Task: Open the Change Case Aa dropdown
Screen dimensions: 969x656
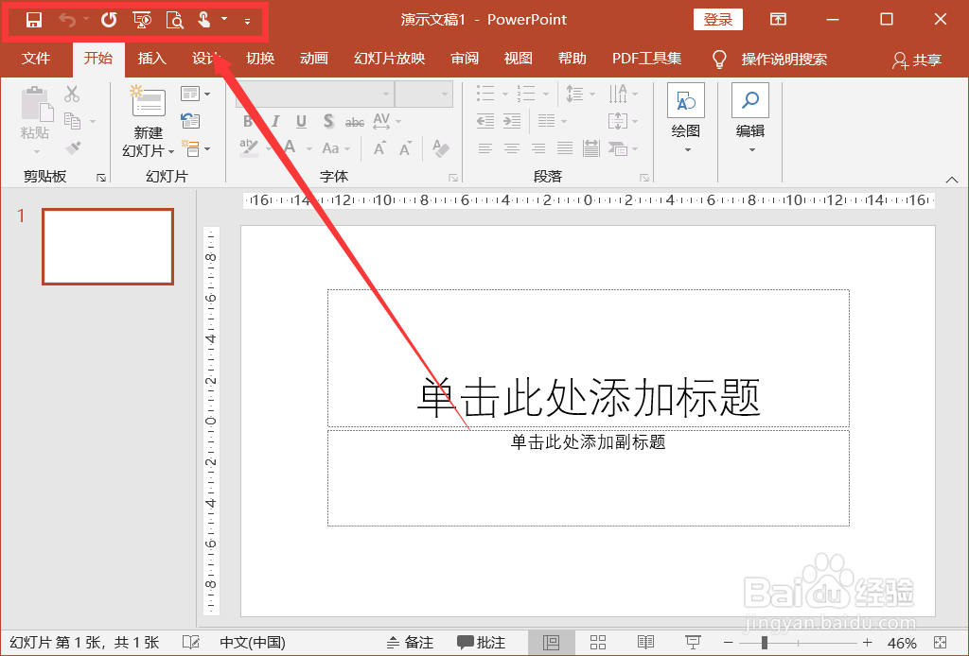Action: point(336,148)
